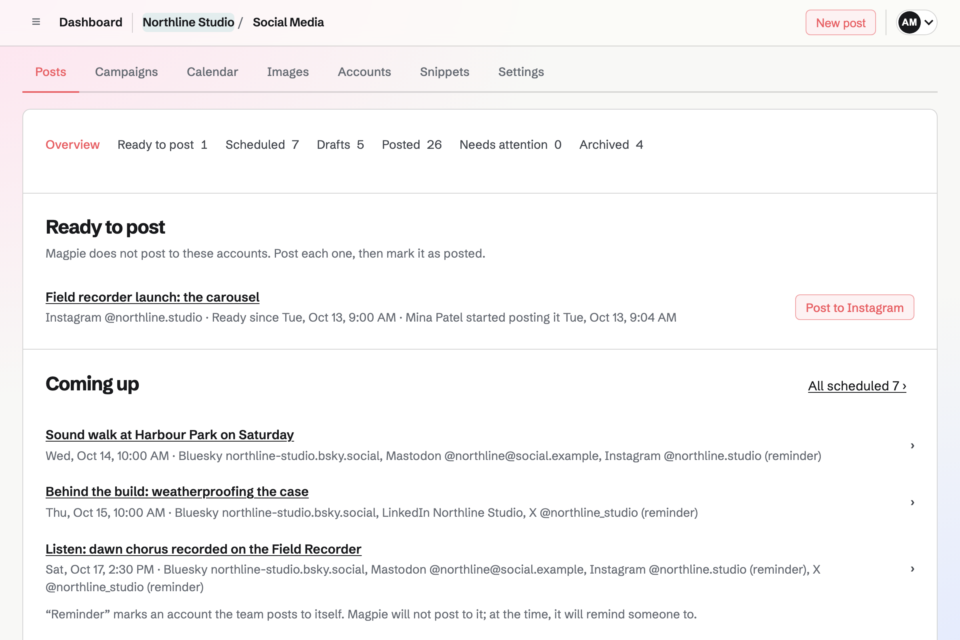Open the AM account avatar menu

pos(916,22)
